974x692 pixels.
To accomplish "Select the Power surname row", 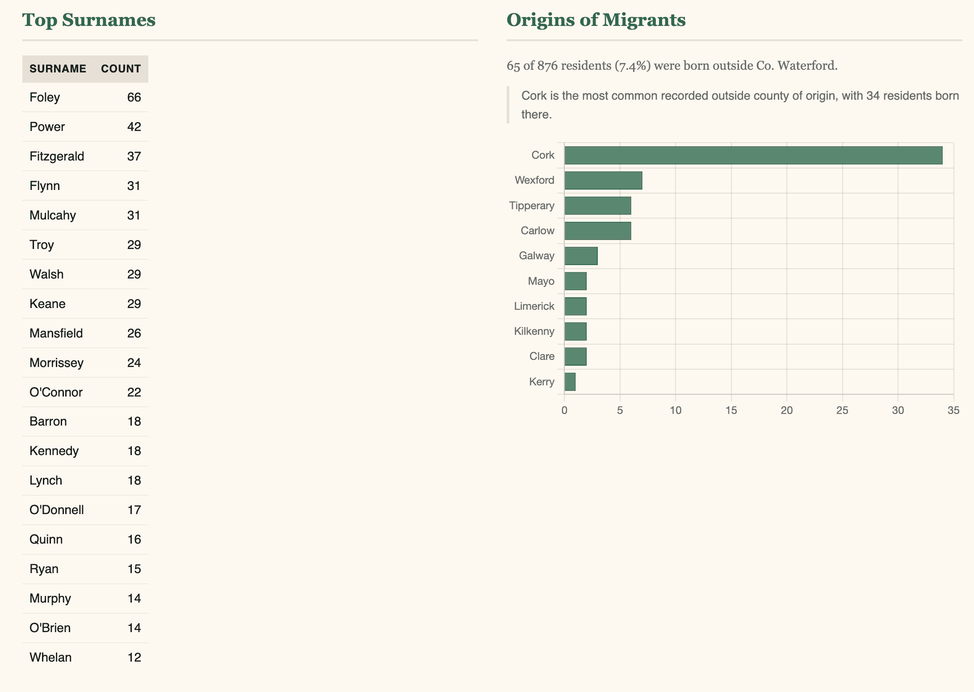I will 85,127.
